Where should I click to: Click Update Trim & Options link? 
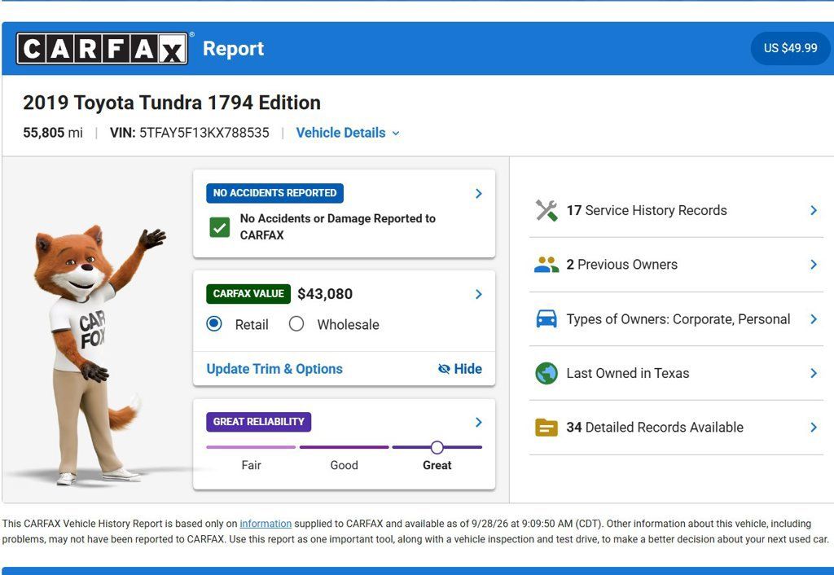tap(274, 369)
